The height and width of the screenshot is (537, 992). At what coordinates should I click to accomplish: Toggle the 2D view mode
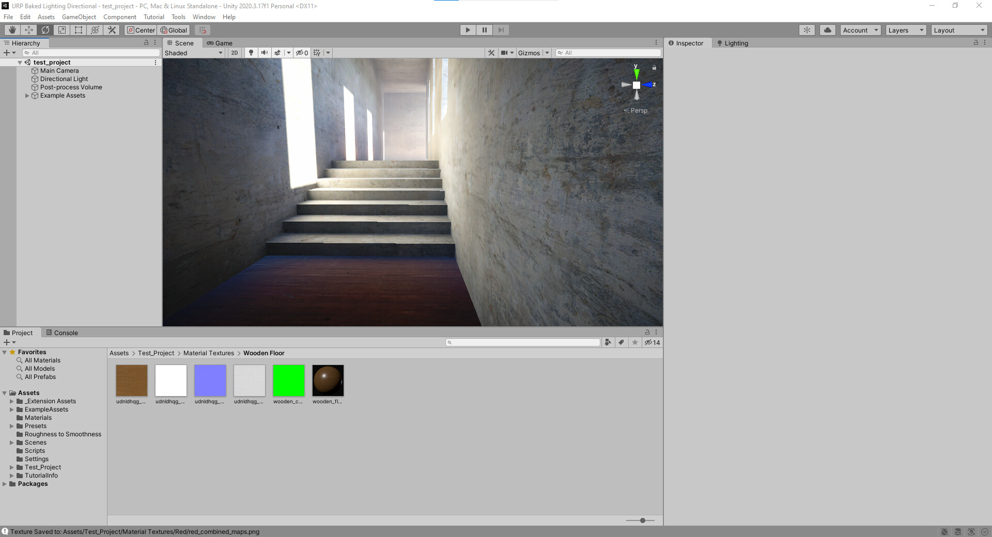pos(234,53)
